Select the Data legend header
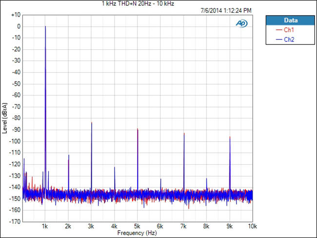The height and width of the screenshot is (238, 317). click(x=290, y=20)
